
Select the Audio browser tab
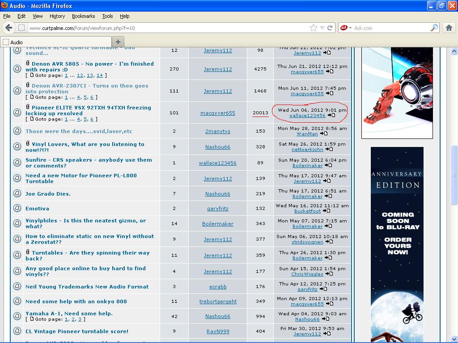pyautogui.click(x=56, y=42)
